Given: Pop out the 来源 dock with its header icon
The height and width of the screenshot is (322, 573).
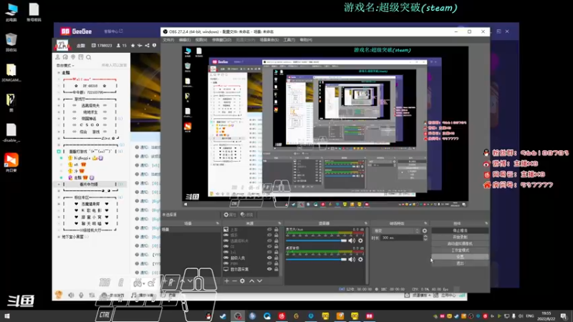Looking at the screenshot, I should tap(279, 223).
